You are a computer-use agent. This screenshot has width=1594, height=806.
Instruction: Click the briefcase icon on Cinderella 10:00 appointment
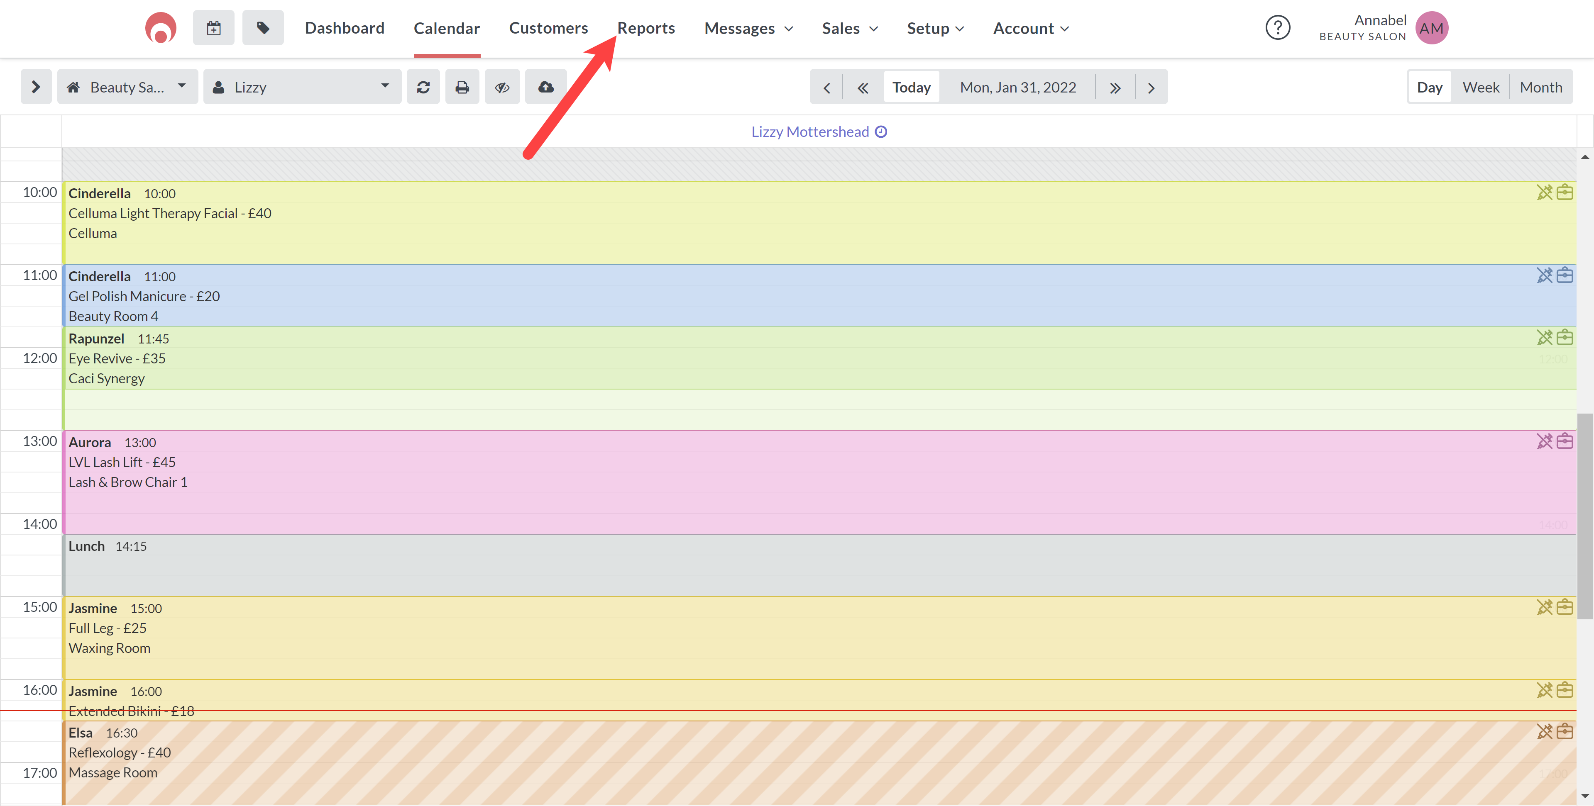(1565, 192)
